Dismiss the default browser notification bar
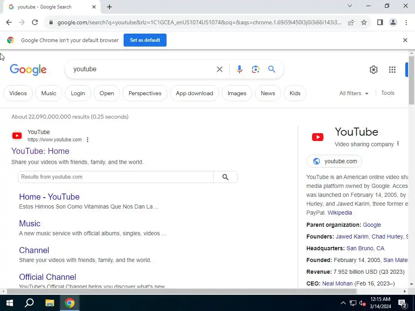The image size is (415, 311). [x=405, y=40]
